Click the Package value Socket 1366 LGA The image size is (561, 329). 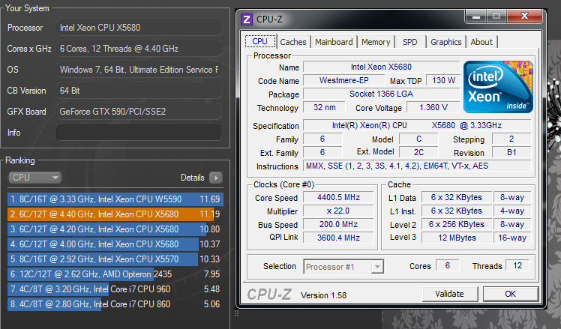382,94
